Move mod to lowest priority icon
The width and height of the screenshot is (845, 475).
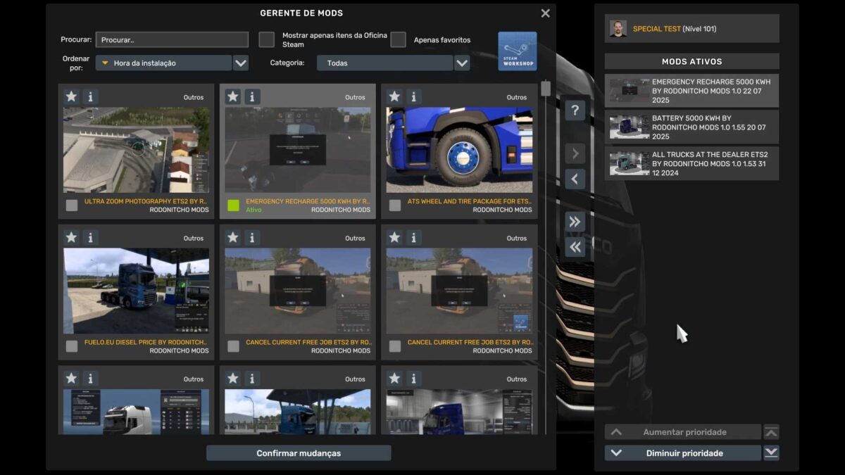[x=771, y=453]
